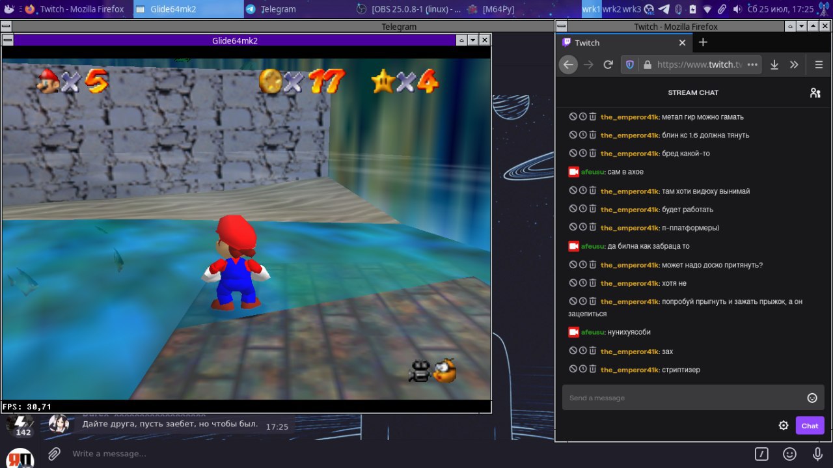Image resolution: width=833 pixels, height=468 pixels.
Task: Open Bluetooth tray icon
Action: [678, 9]
